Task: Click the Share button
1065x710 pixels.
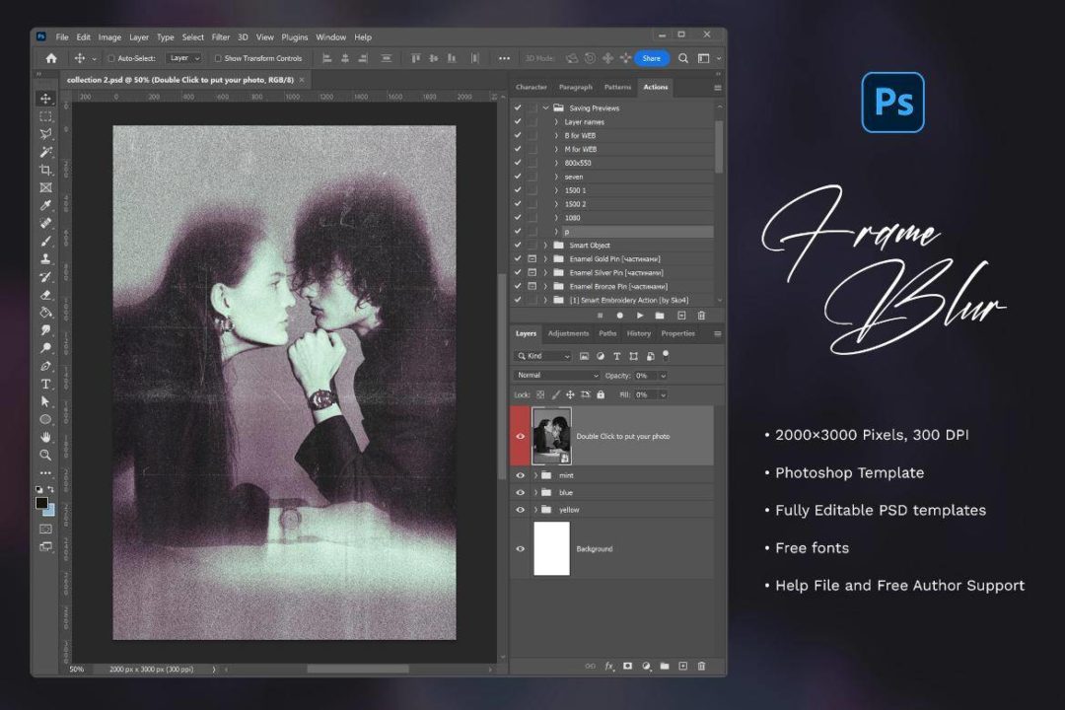Action: [x=652, y=58]
